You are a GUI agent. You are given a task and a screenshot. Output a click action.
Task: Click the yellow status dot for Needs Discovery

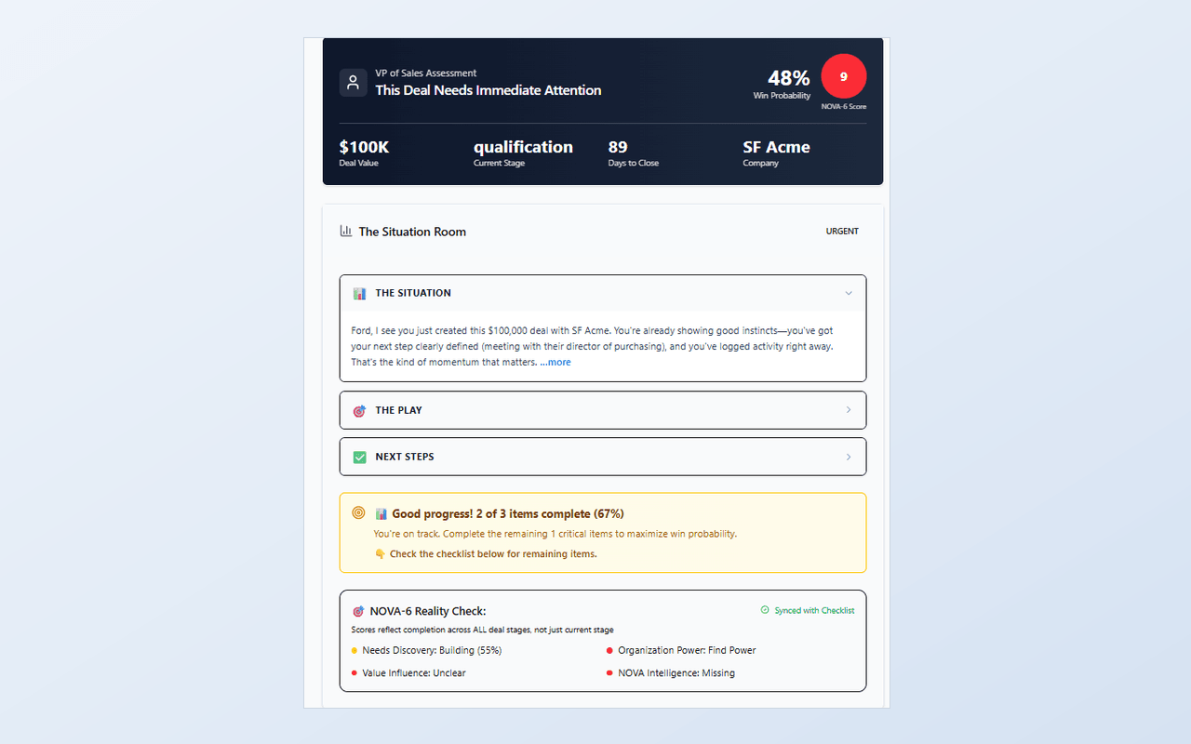pos(355,650)
